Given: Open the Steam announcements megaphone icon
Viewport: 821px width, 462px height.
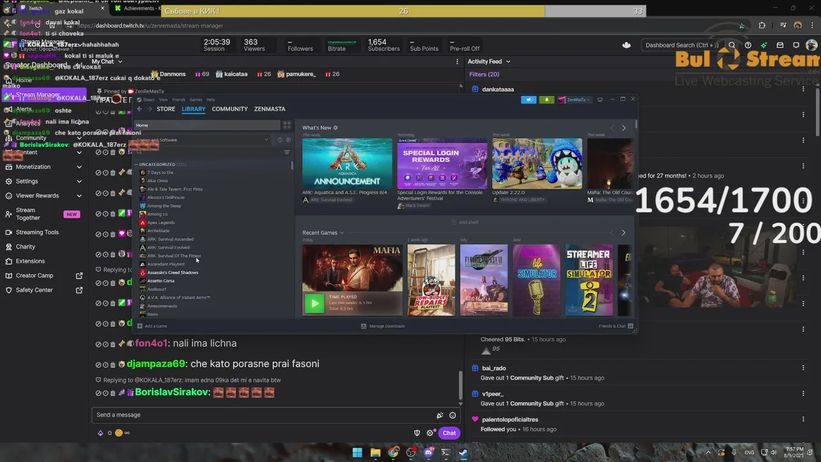Looking at the screenshot, I should 529,99.
